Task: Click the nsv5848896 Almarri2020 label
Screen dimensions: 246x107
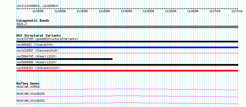Action: [x=36, y=62]
